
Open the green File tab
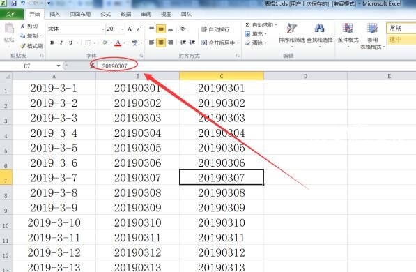point(11,14)
